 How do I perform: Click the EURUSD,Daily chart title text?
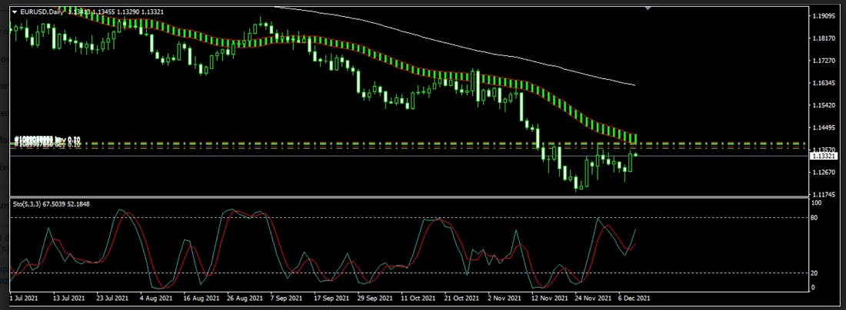tap(42, 12)
